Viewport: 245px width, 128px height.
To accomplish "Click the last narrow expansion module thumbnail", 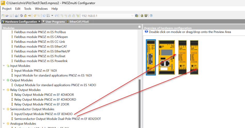I will (194, 57).
